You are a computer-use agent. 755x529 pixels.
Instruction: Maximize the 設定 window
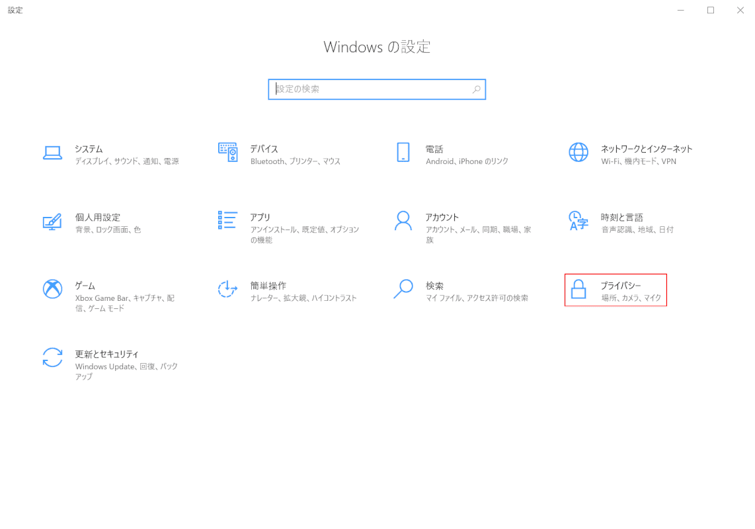(x=711, y=10)
